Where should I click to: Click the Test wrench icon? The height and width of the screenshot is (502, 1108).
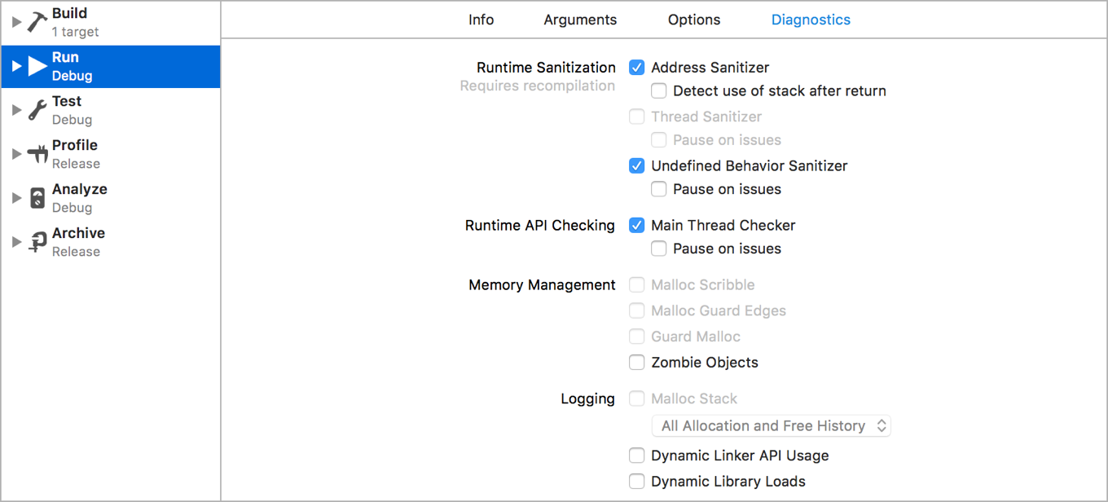tap(37, 110)
